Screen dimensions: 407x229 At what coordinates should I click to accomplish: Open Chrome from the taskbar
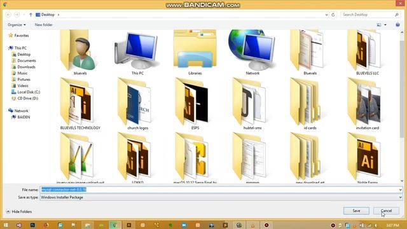pos(114,225)
